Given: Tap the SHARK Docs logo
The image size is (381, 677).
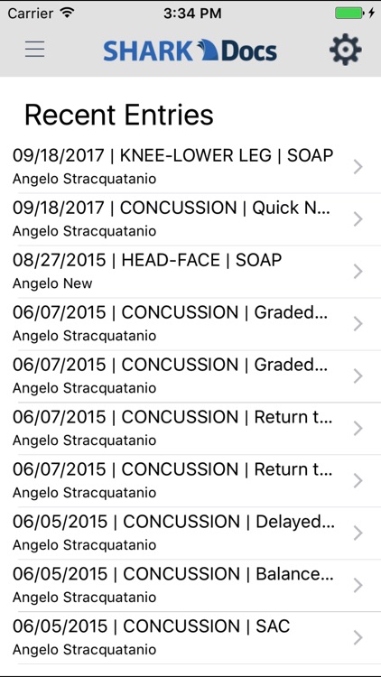Looking at the screenshot, I should (x=190, y=50).
